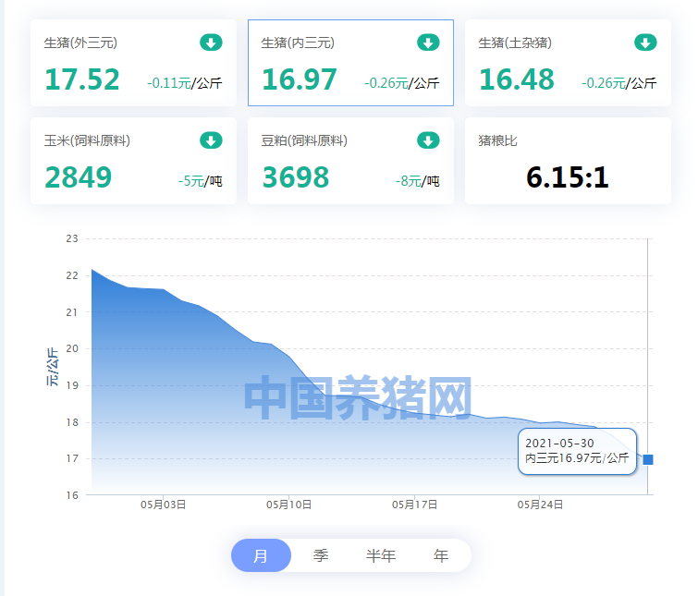Click the 05月24日 x-axis label
The image size is (698, 596).
[x=540, y=505]
